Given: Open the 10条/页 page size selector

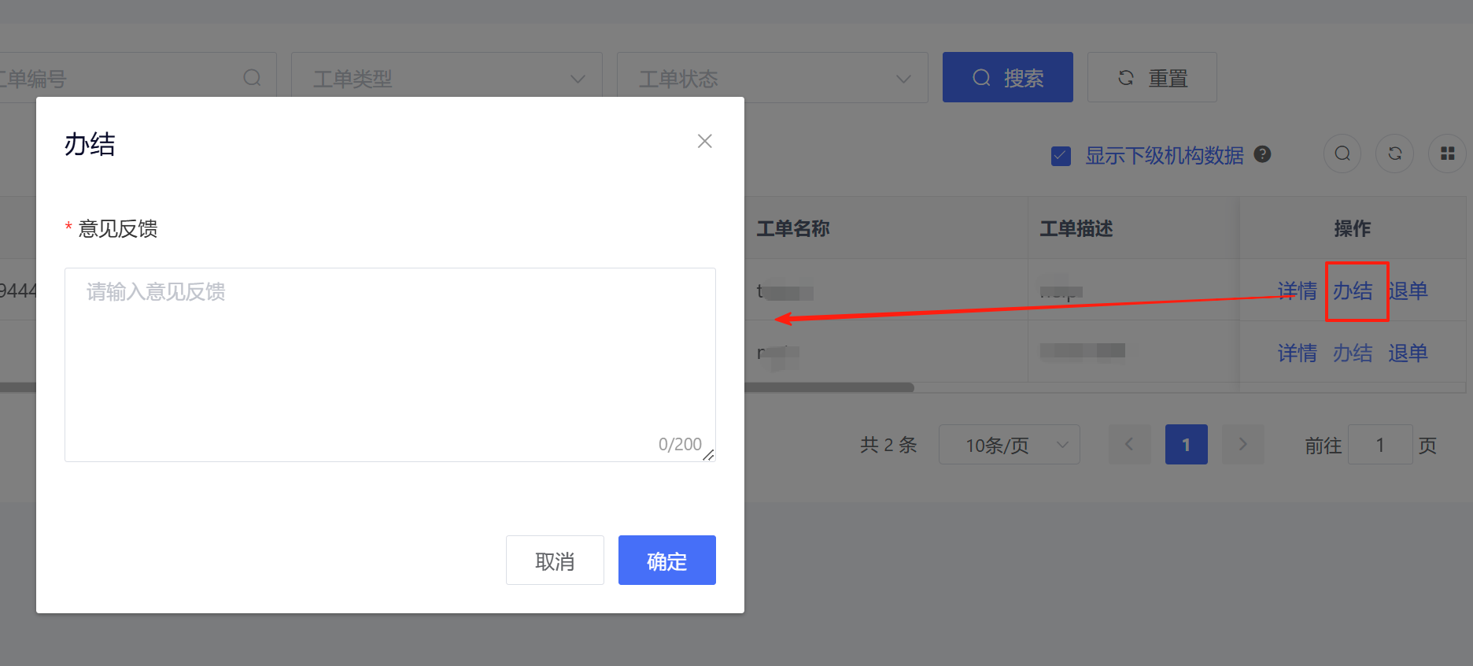Looking at the screenshot, I should pyautogui.click(x=1009, y=445).
